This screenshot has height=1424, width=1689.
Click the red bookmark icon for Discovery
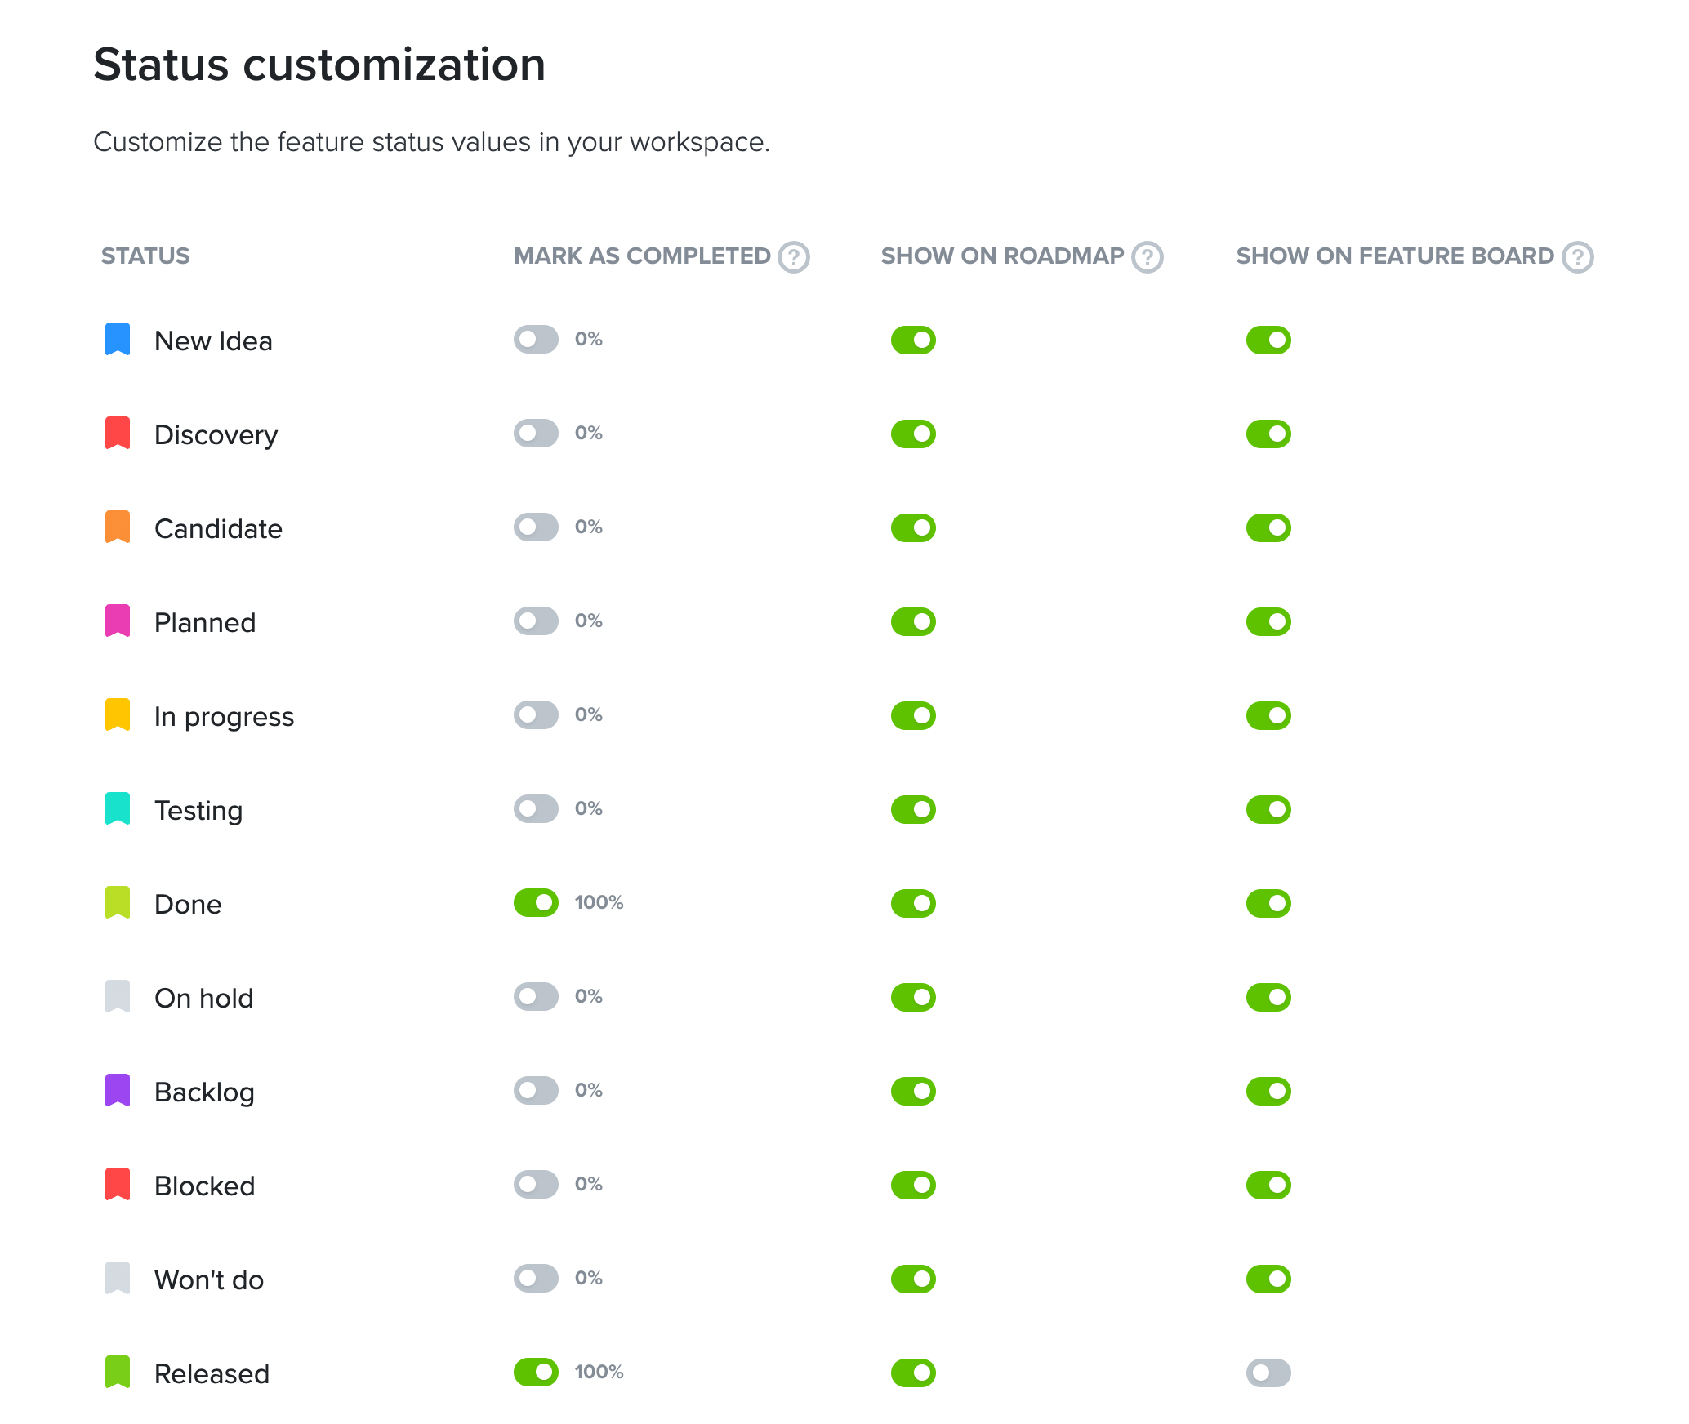(x=118, y=434)
